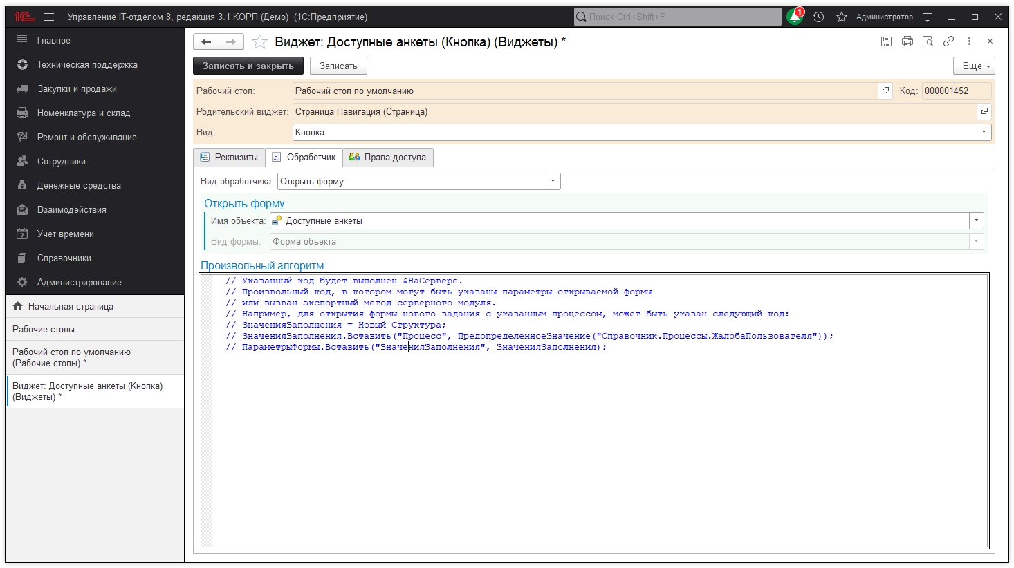1014x568 pixels.
Task: Expand the Вид dropdown list
Action: coord(984,133)
